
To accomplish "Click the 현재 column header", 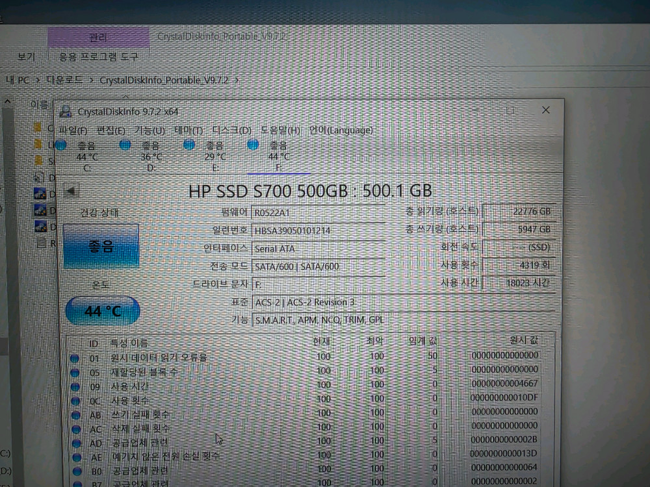I will pos(322,342).
